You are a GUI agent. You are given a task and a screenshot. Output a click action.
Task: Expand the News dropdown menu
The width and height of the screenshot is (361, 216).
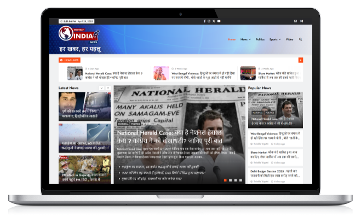(x=245, y=39)
